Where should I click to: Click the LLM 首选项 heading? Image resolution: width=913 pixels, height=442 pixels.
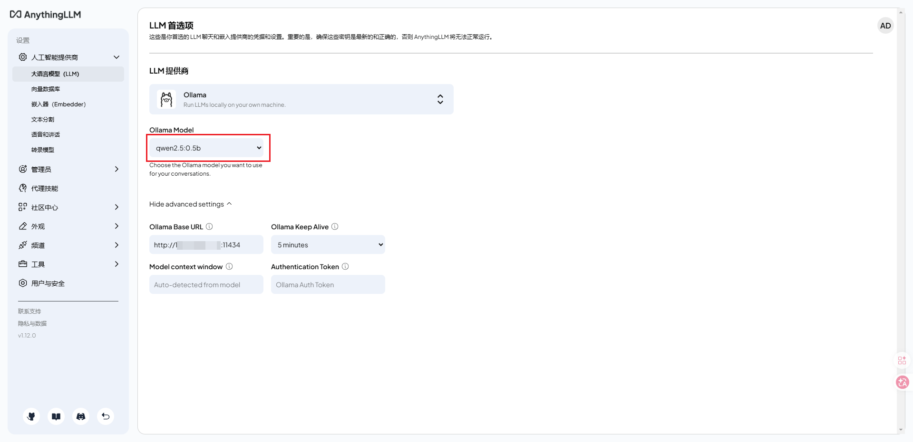[x=171, y=25]
